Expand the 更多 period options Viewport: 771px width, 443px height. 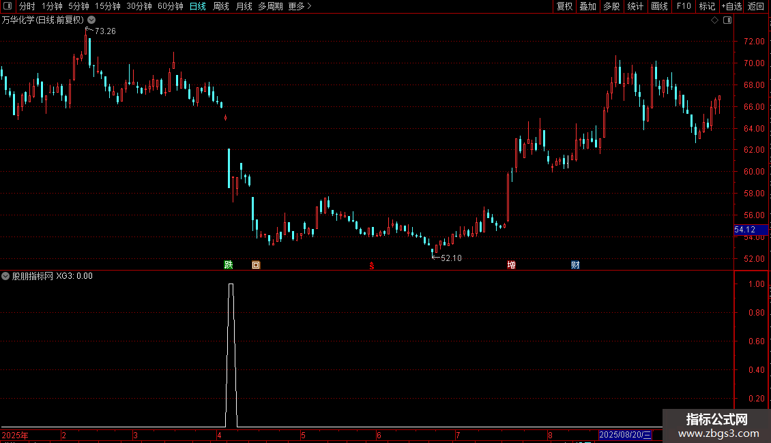300,6
